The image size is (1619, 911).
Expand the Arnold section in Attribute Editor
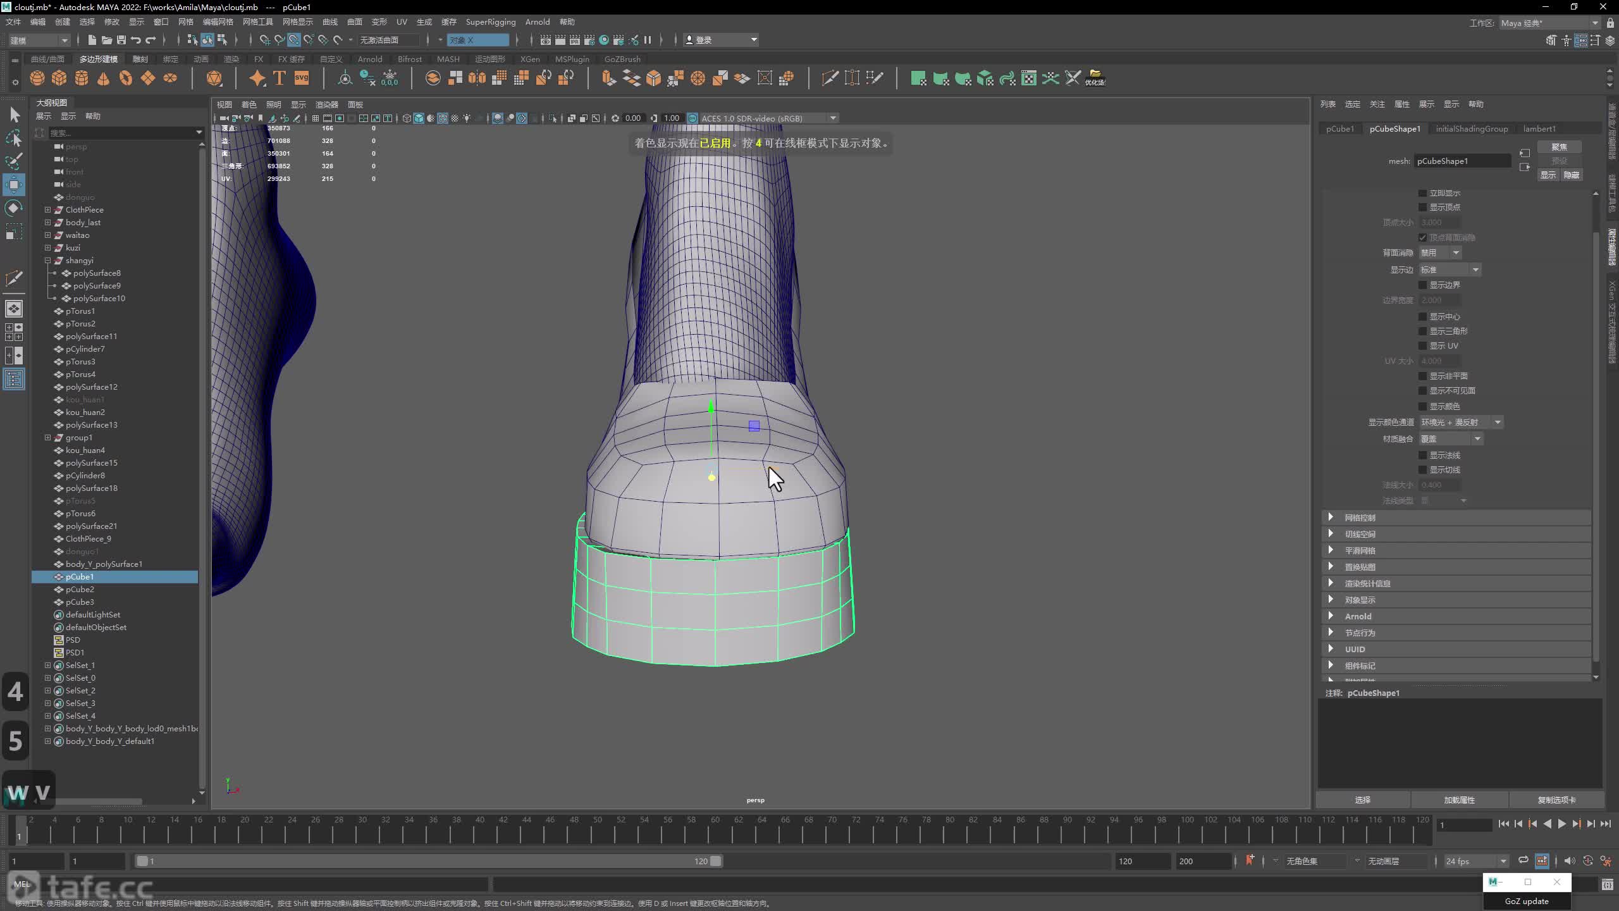click(1456, 616)
